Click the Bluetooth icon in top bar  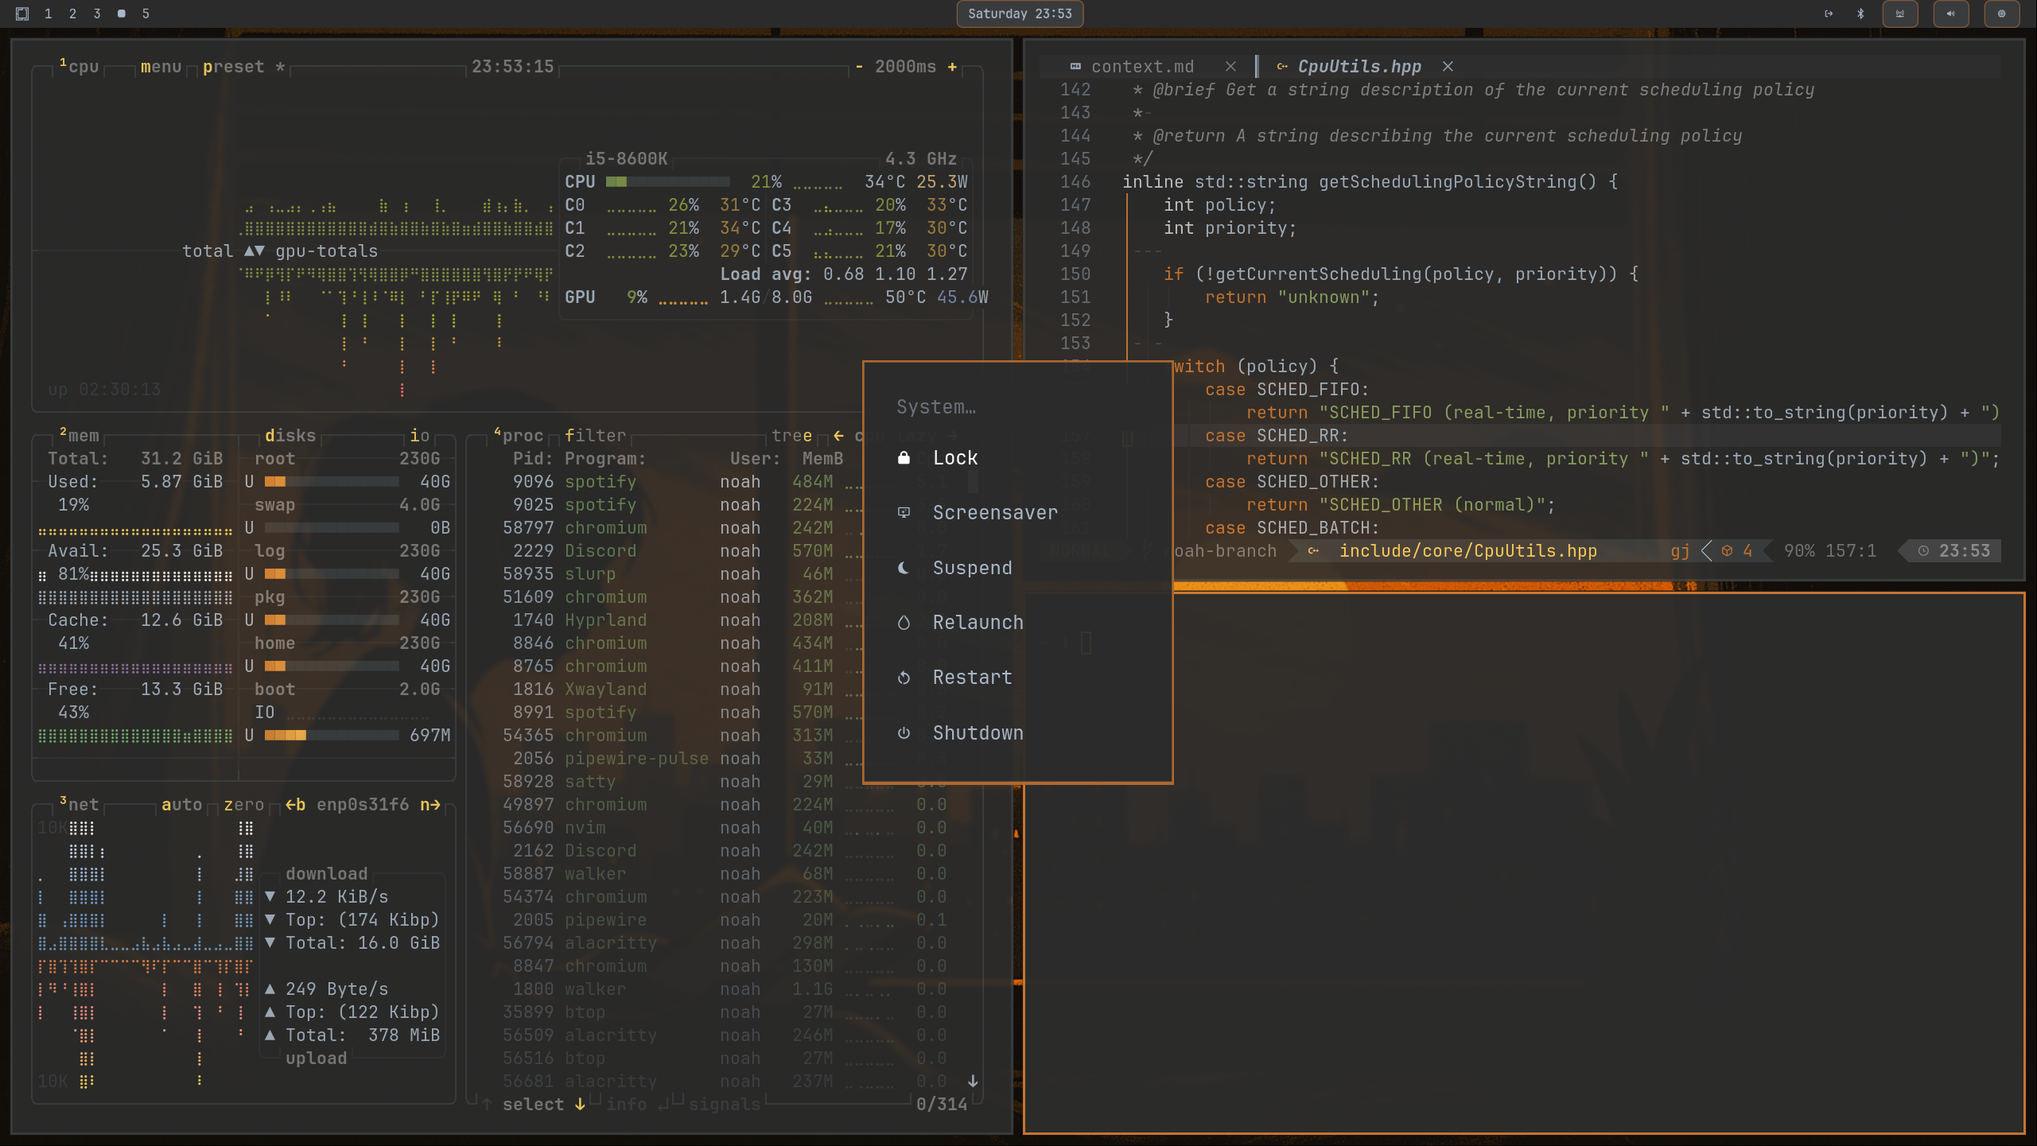(1860, 14)
